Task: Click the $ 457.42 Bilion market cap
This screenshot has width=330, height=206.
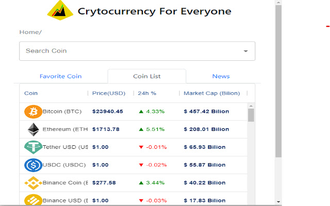Action: coord(206,111)
